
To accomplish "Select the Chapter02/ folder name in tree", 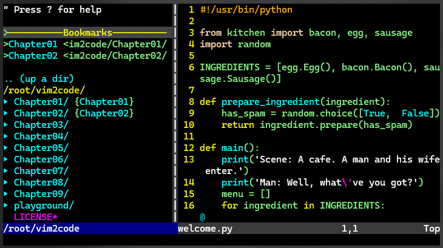I will (41, 113).
